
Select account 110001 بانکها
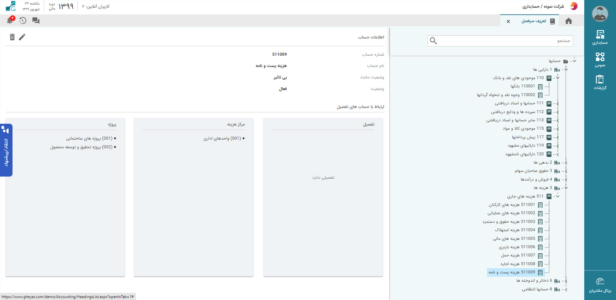click(523, 86)
